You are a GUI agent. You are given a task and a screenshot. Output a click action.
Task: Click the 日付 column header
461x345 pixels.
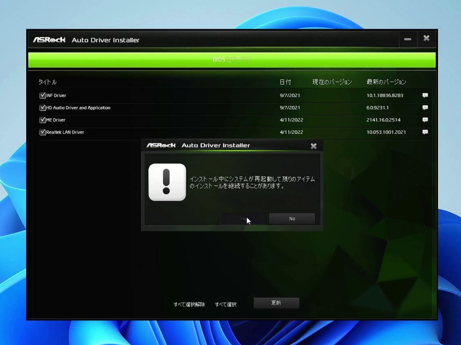(285, 82)
